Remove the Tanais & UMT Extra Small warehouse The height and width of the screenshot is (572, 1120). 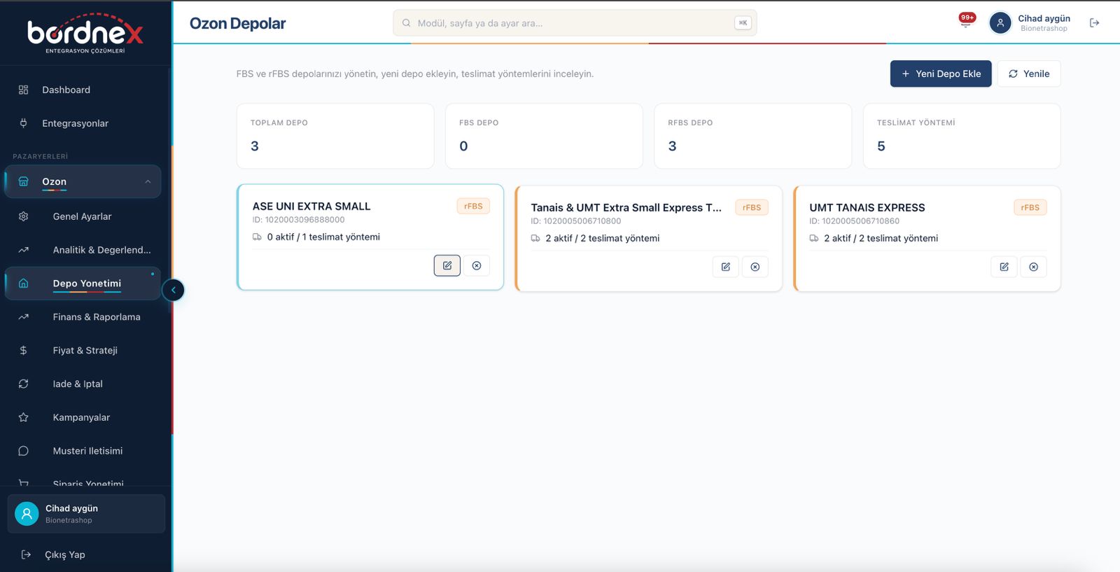[x=755, y=267]
